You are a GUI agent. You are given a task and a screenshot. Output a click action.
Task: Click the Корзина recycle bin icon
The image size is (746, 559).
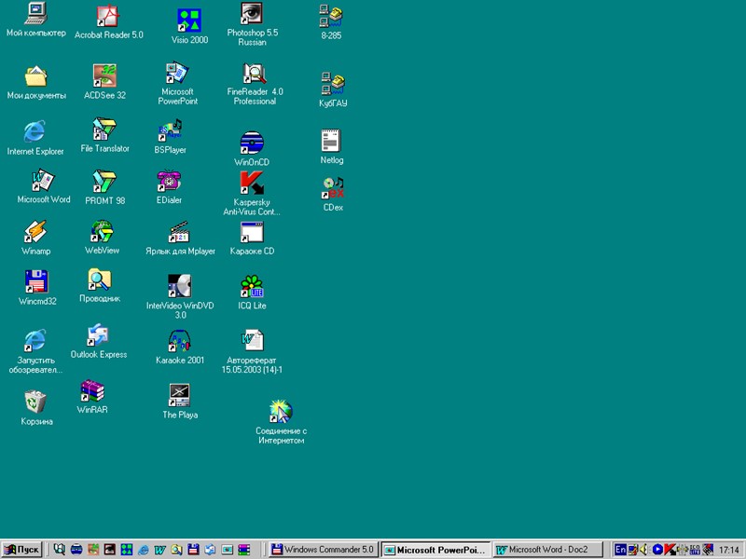[x=36, y=402]
